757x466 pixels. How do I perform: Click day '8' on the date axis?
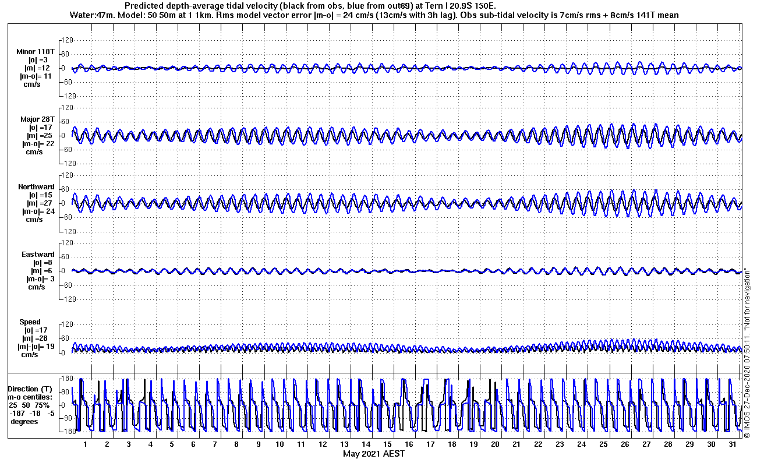pos(236,444)
